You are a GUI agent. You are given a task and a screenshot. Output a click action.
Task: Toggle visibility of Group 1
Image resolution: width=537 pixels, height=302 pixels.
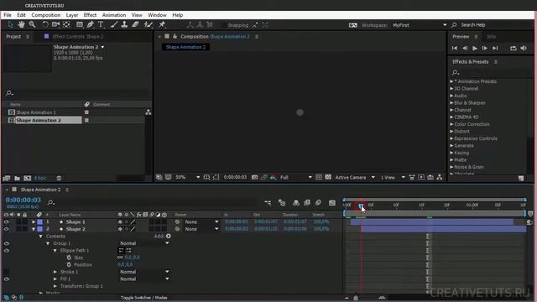coord(6,243)
